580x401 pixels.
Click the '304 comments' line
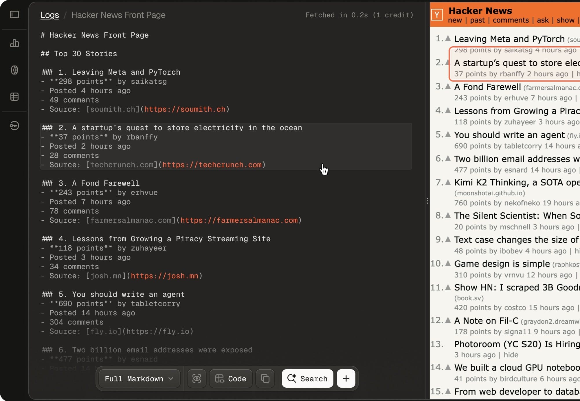72,322
